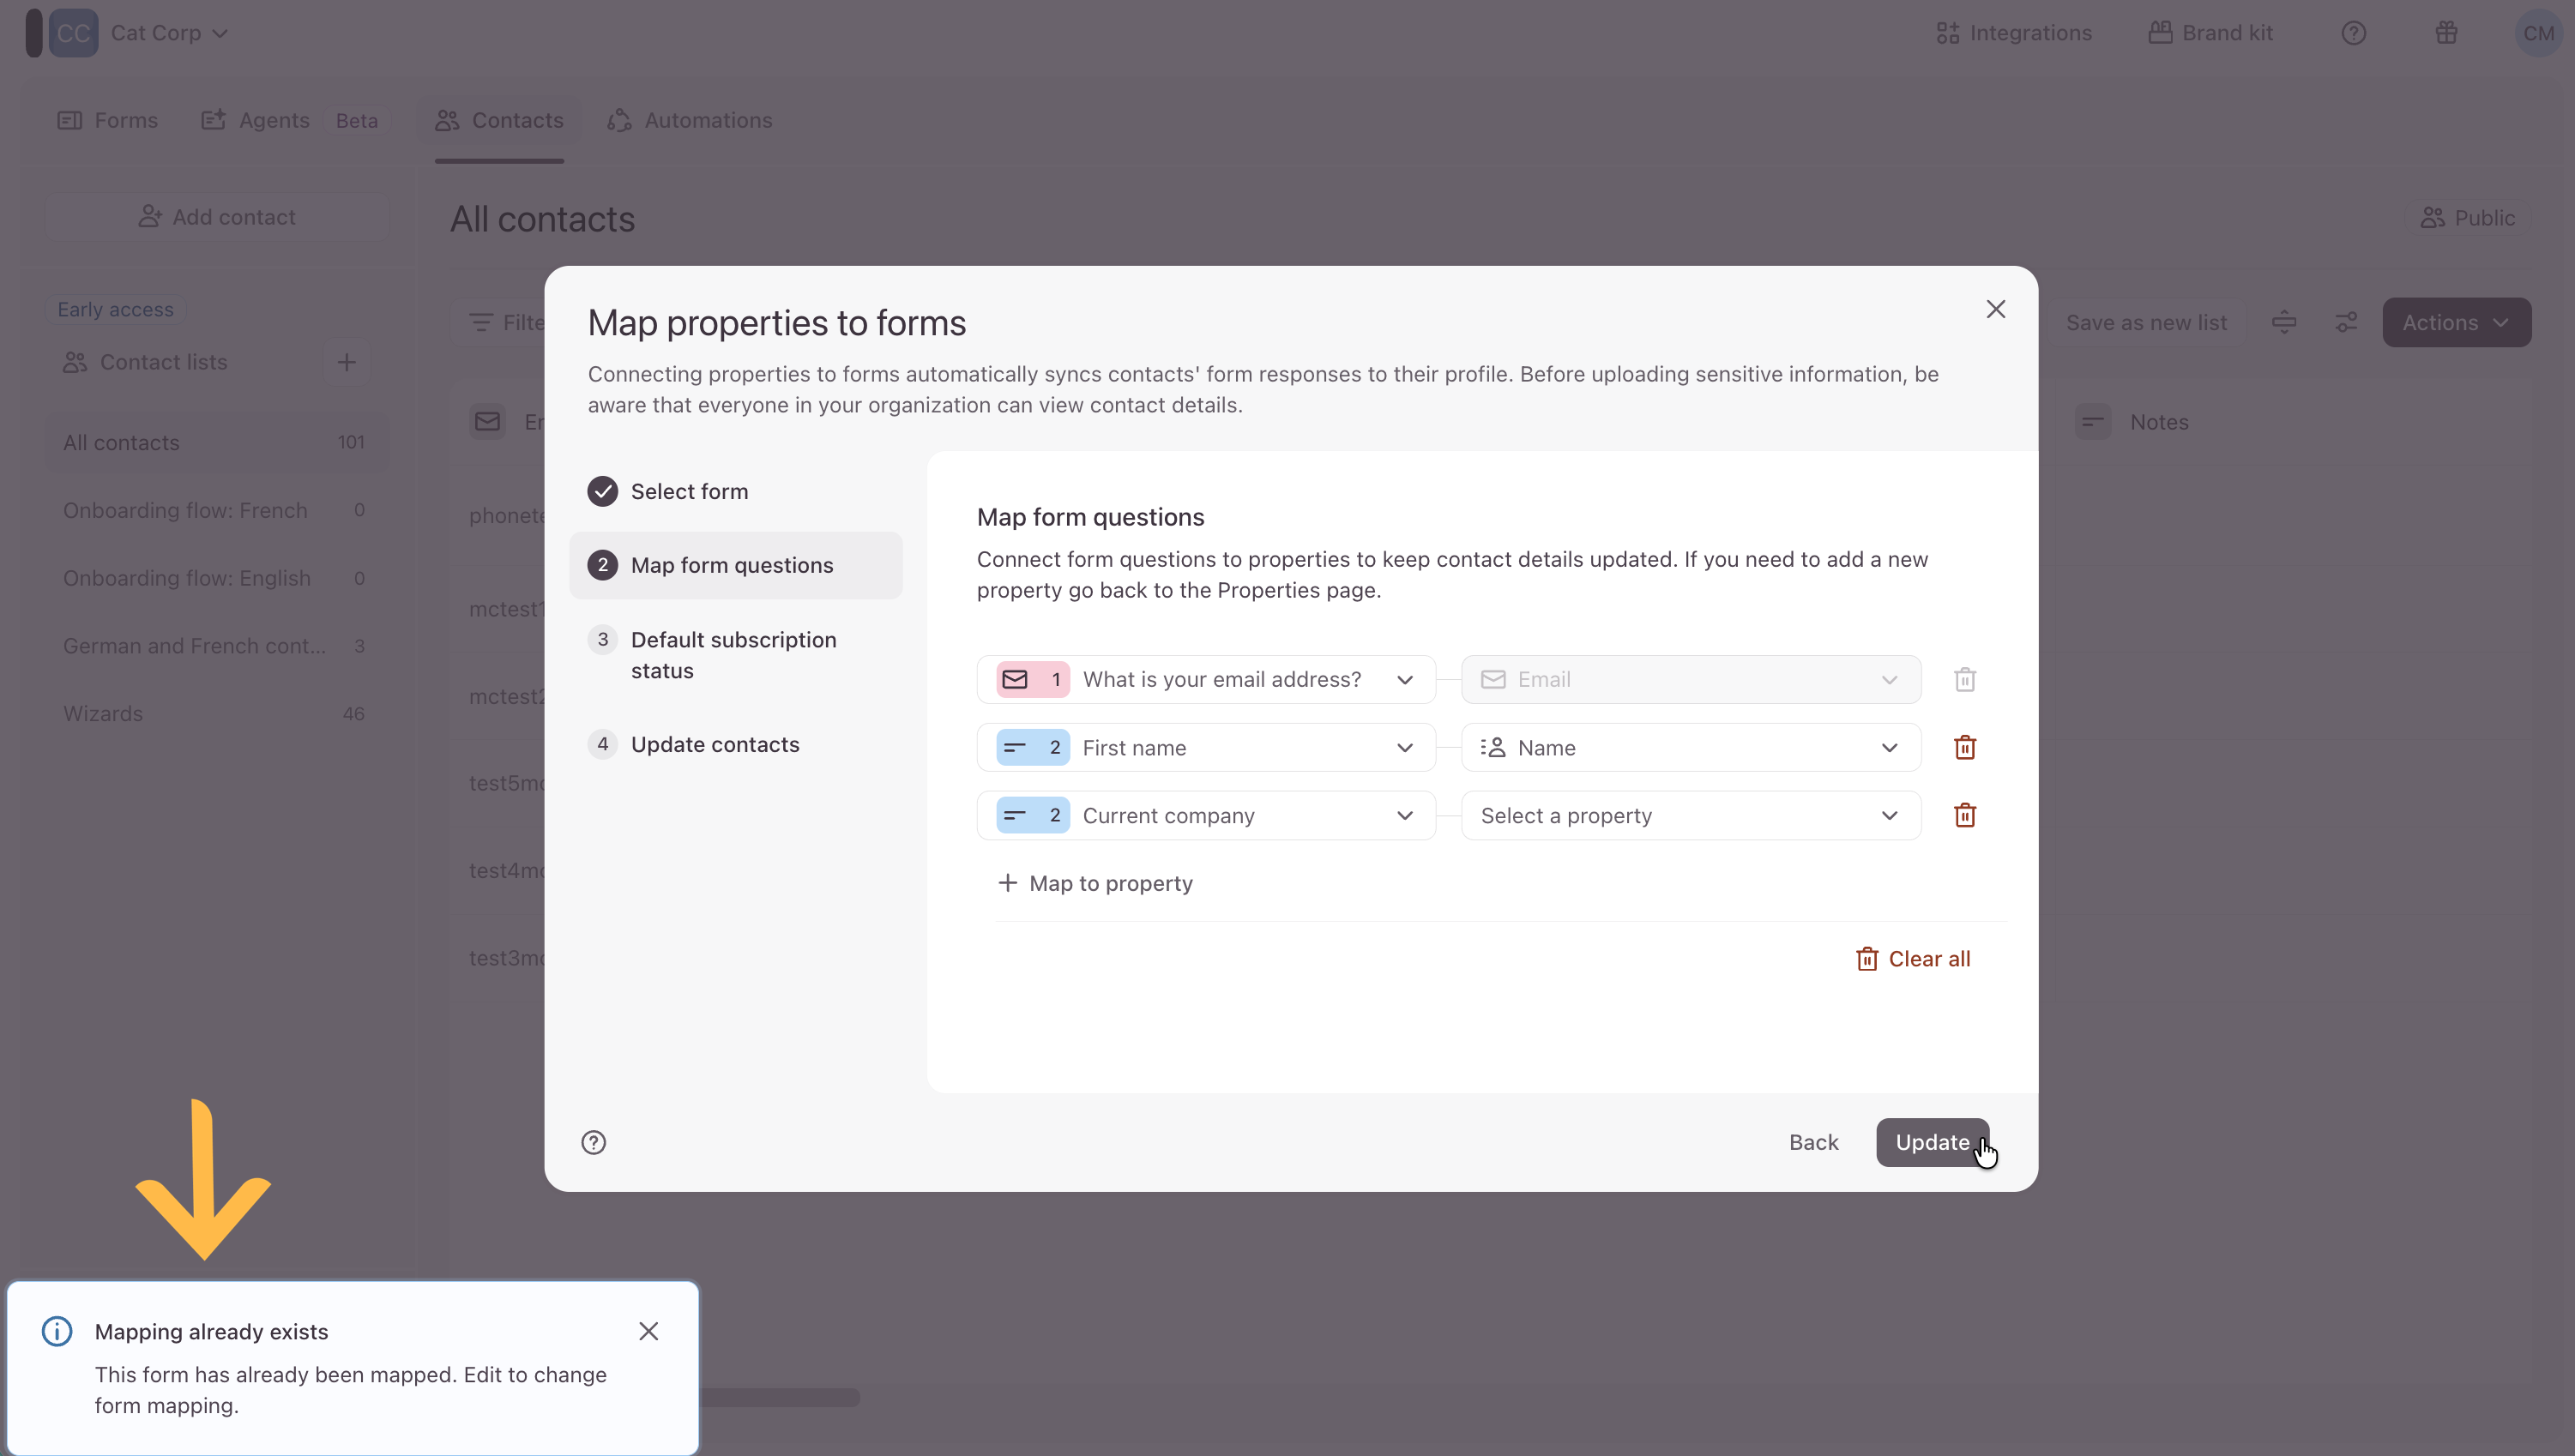2575x1456 pixels.
Task: Open help icon in top bar
Action: (2353, 33)
